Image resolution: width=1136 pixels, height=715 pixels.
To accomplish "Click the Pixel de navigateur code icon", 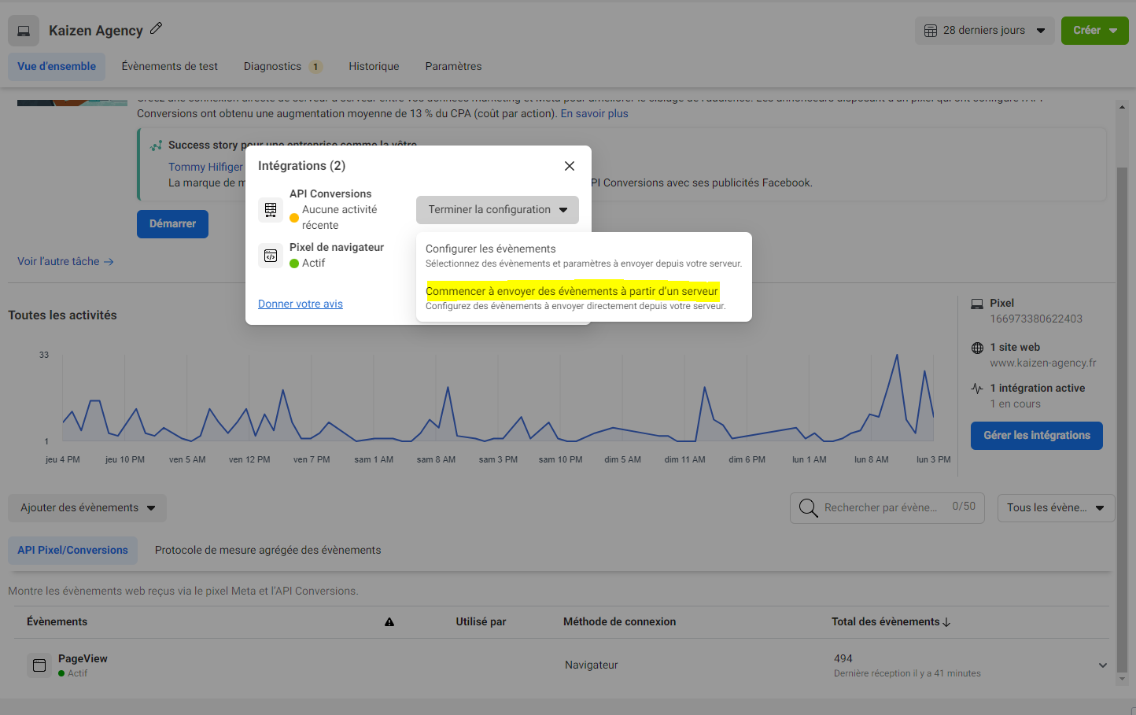I will (271, 255).
